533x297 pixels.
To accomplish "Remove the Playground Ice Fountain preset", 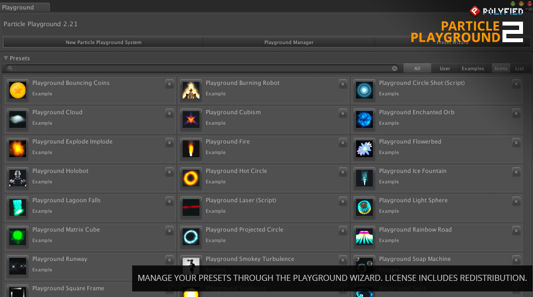I will pos(516,172).
